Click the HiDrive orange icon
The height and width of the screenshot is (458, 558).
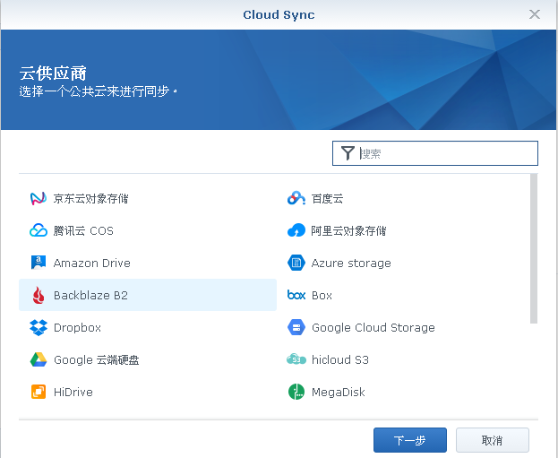click(x=39, y=392)
